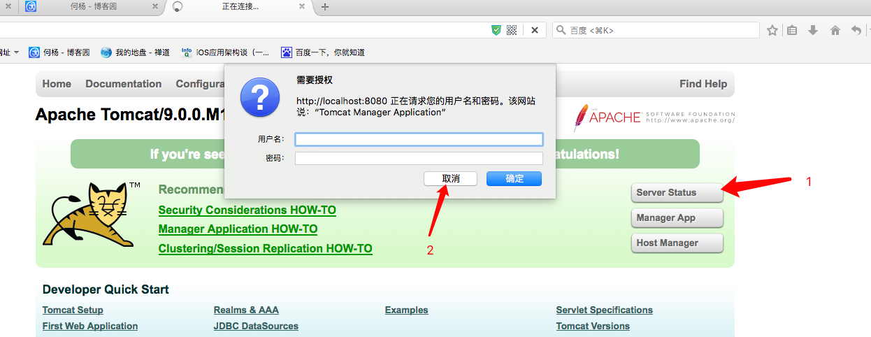This screenshot has height=337, width=871.
Task: Click the Developer Quick Start heading
Action: point(106,289)
